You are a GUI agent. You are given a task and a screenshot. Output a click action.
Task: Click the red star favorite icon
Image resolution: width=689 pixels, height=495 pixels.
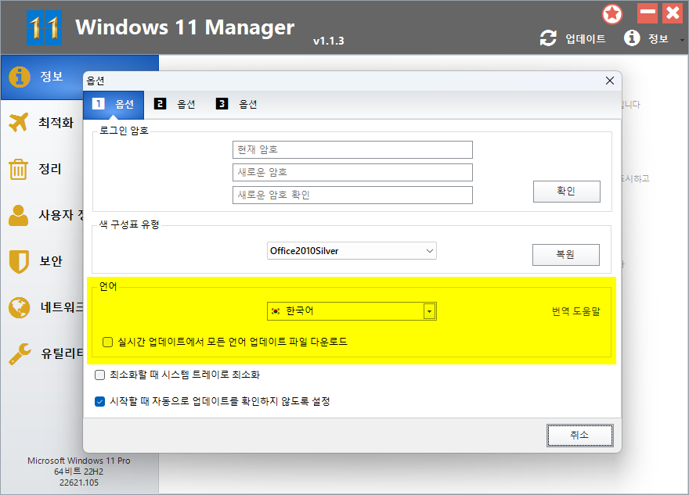(612, 14)
